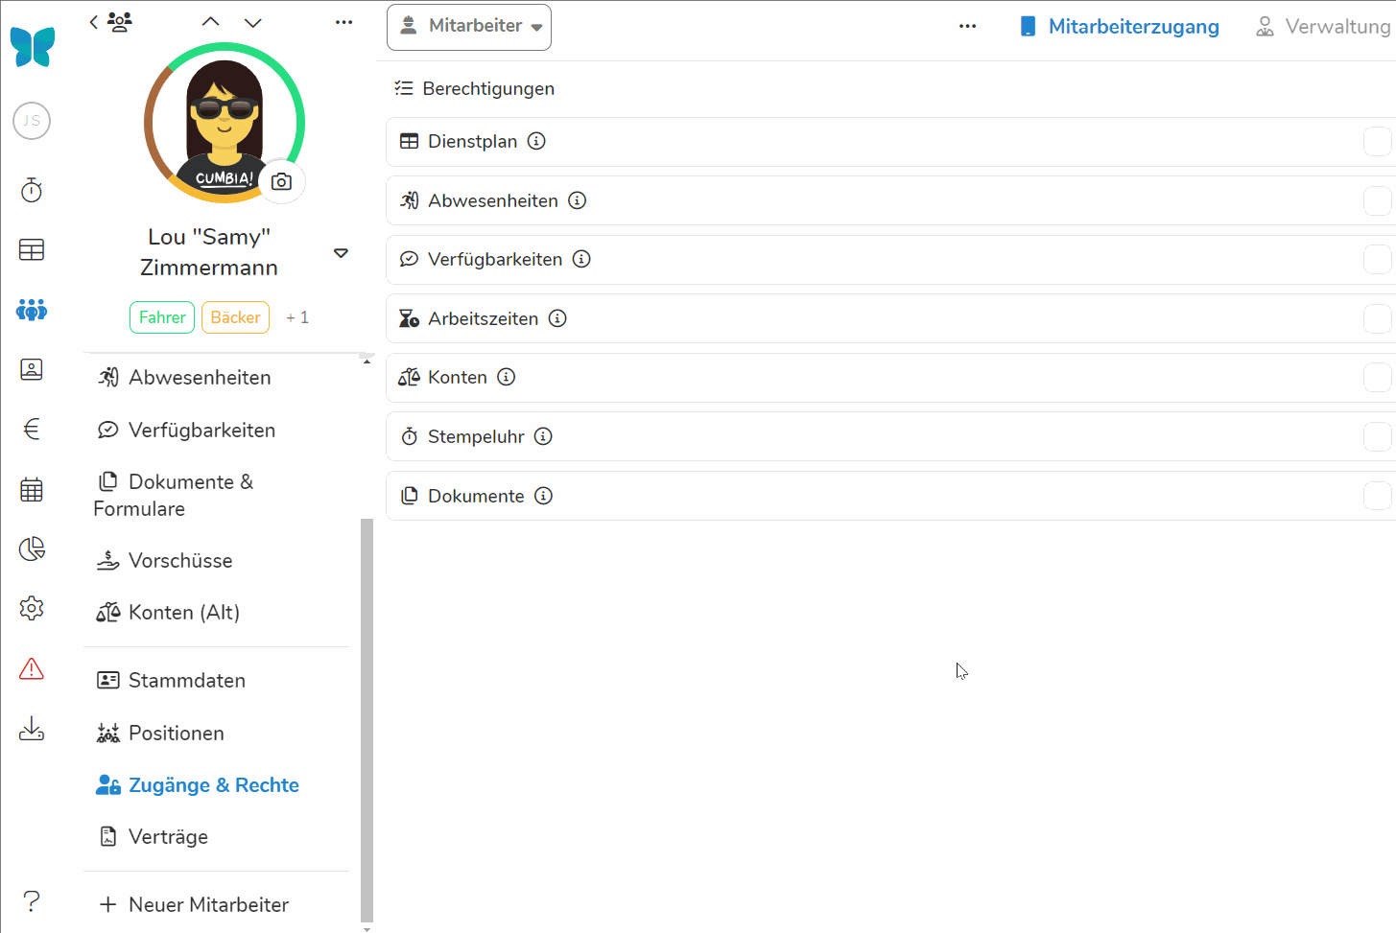1396x933 pixels.
Task: Toggle the Dienstplan permission checkbox
Action: tap(1377, 142)
